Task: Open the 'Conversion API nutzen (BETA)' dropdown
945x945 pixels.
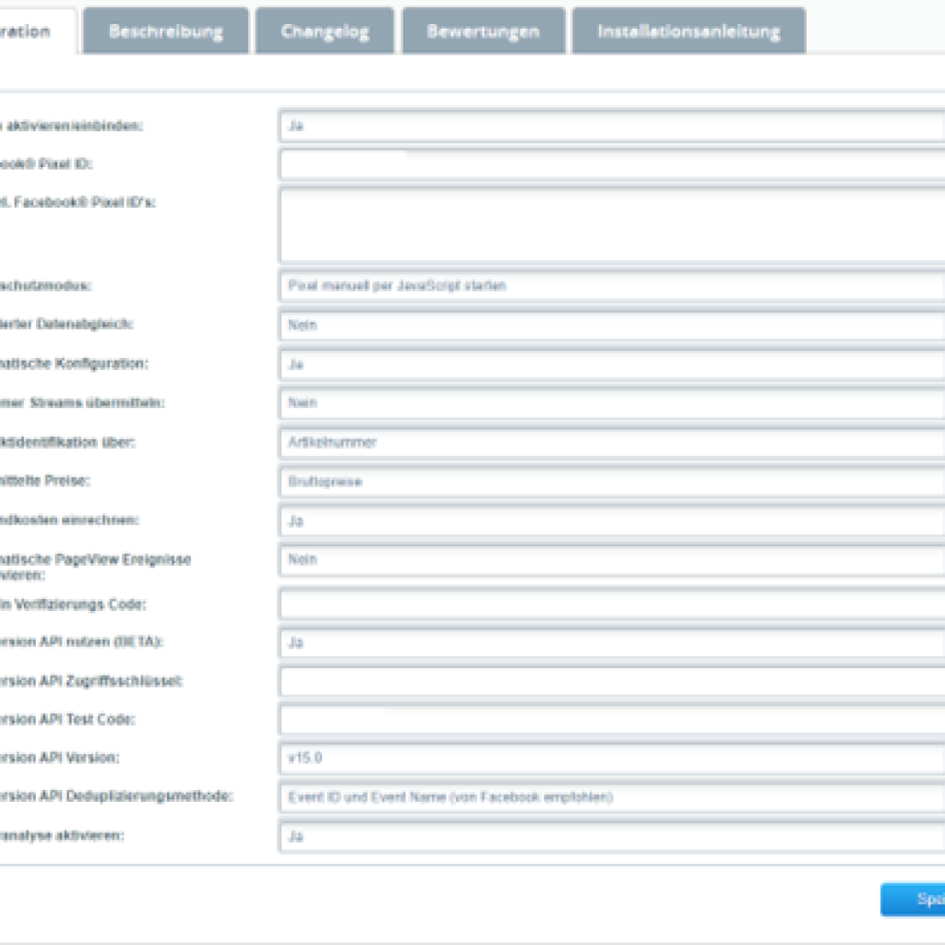Action: pos(612,643)
